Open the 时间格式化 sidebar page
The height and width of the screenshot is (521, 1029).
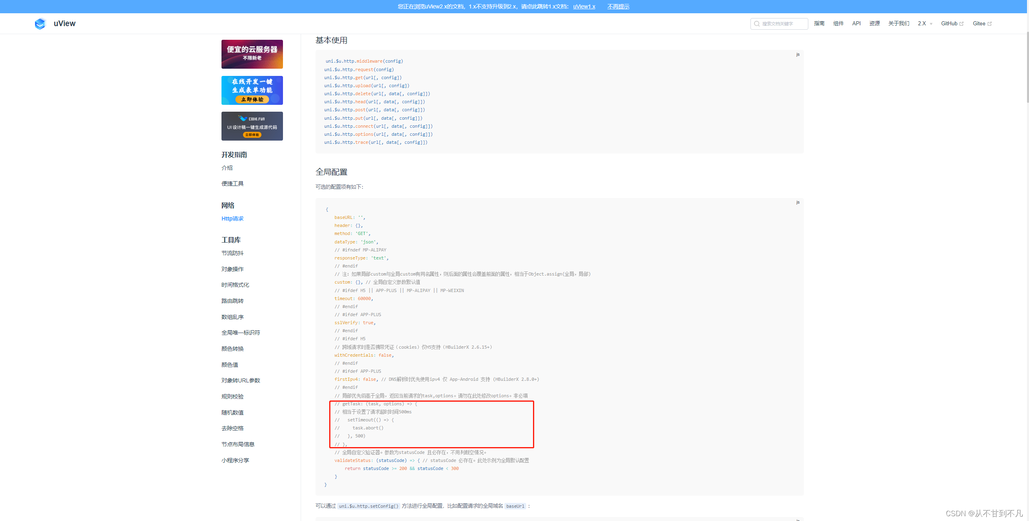coord(235,285)
